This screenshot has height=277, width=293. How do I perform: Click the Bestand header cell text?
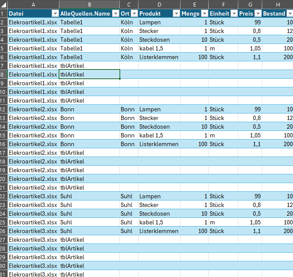coord(274,13)
